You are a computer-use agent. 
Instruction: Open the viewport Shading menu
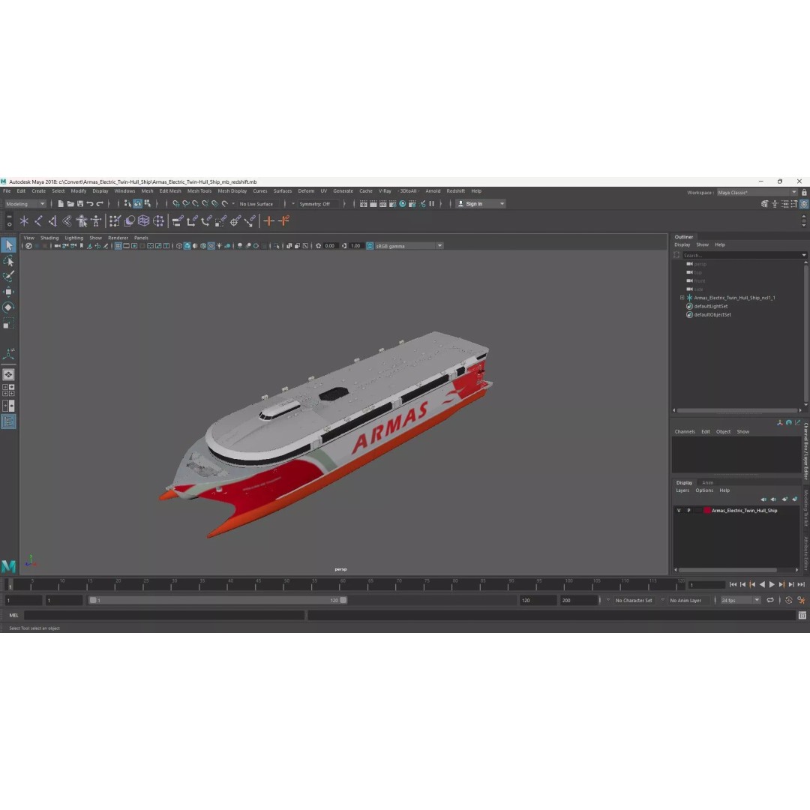[x=49, y=238]
